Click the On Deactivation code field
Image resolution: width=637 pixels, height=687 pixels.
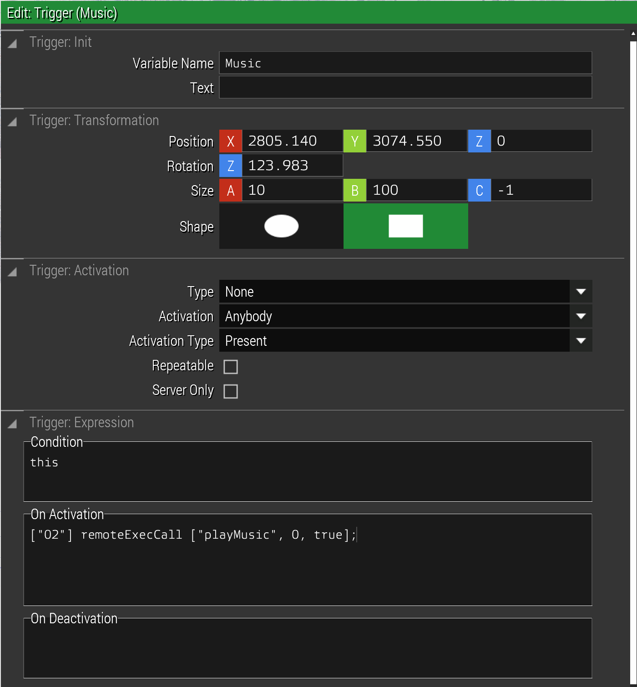pyautogui.click(x=308, y=648)
